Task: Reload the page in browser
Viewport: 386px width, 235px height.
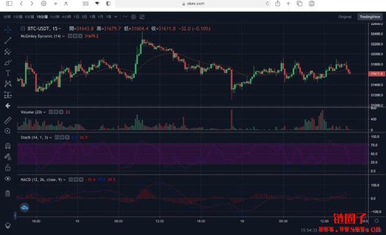Action: point(267,4)
